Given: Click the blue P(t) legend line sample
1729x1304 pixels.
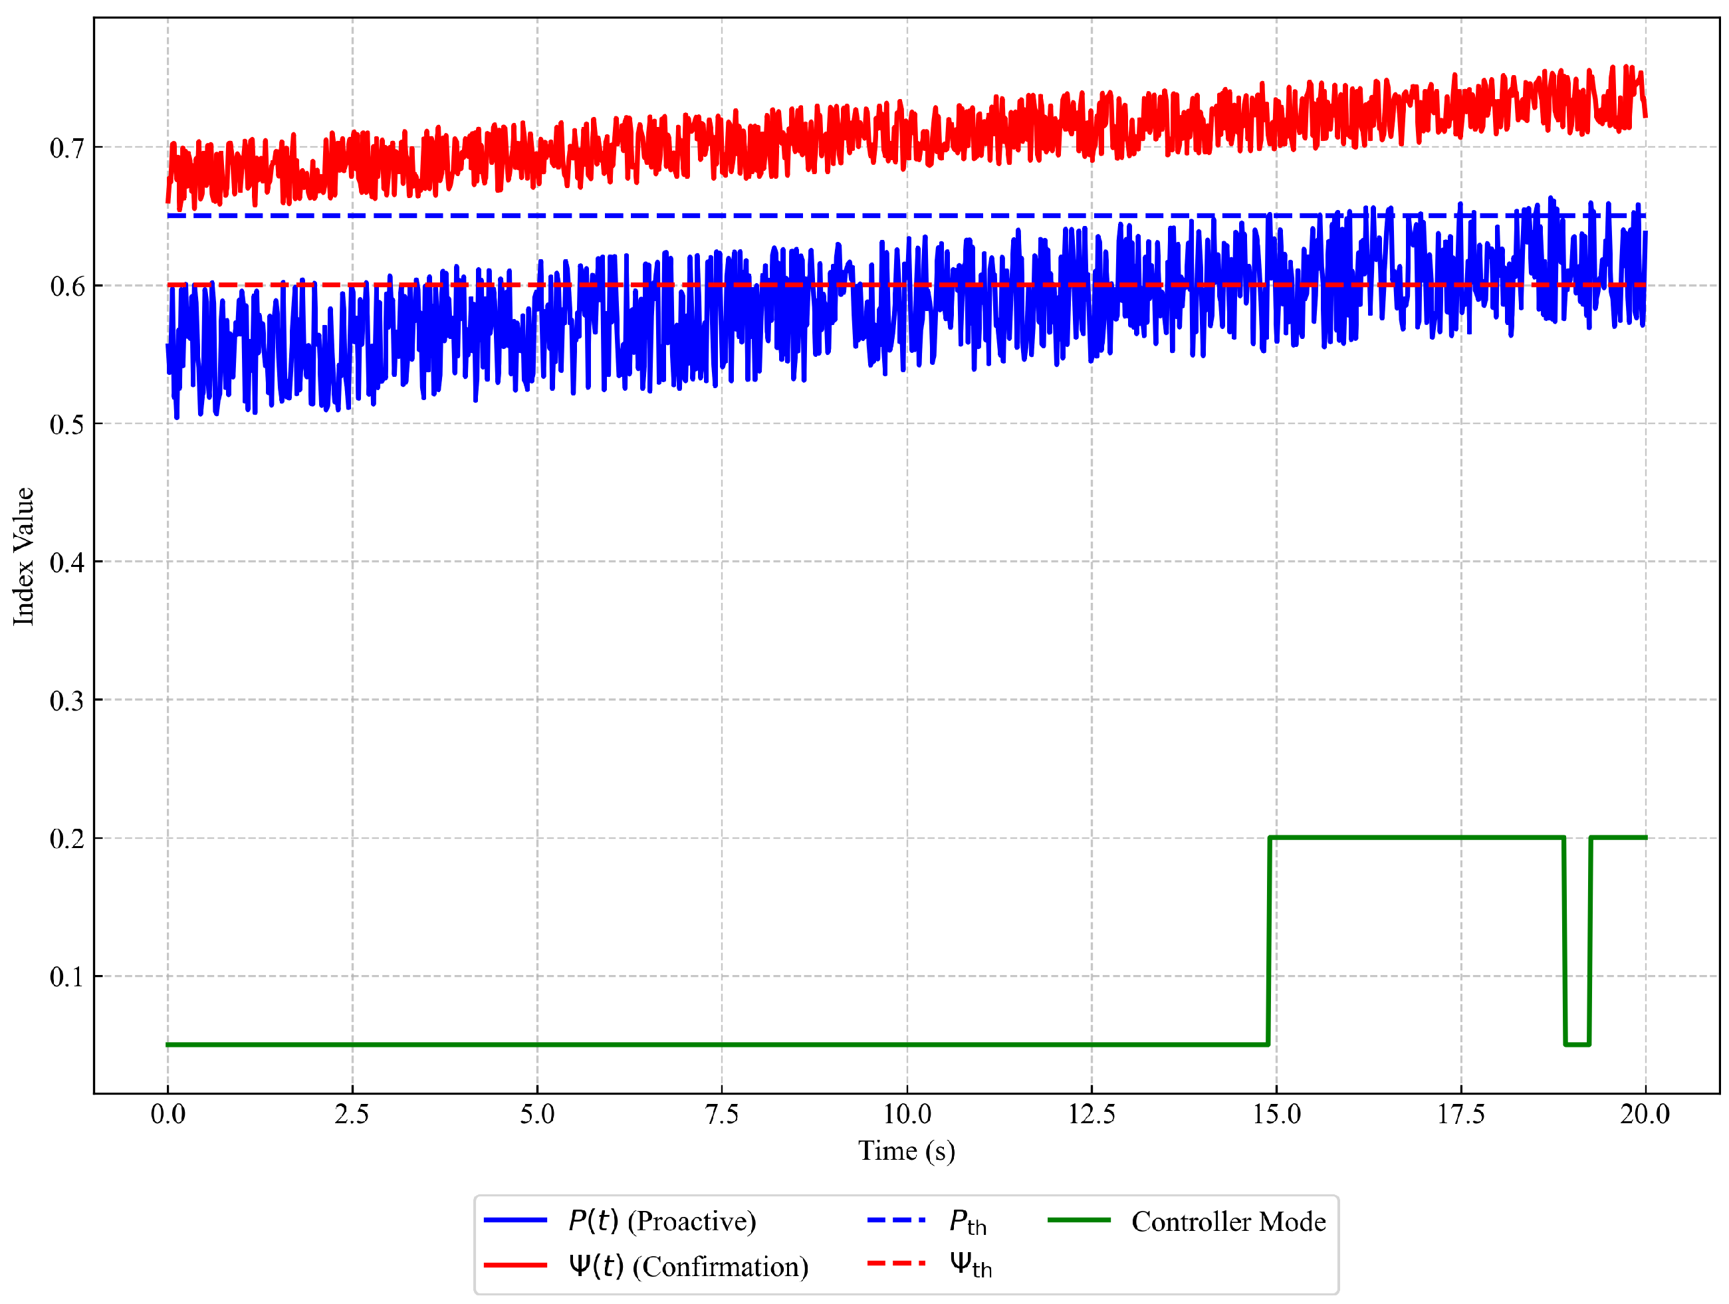Looking at the screenshot, I should pos(515,1220).
